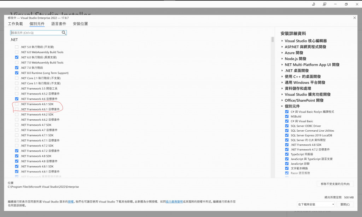Uncheck .NET Framework 4.7.2 目標套件 in component list

pos(17,151)
